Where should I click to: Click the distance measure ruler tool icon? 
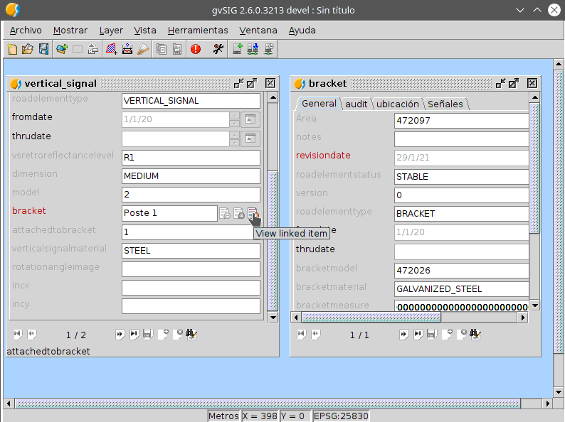pos(127,49)
